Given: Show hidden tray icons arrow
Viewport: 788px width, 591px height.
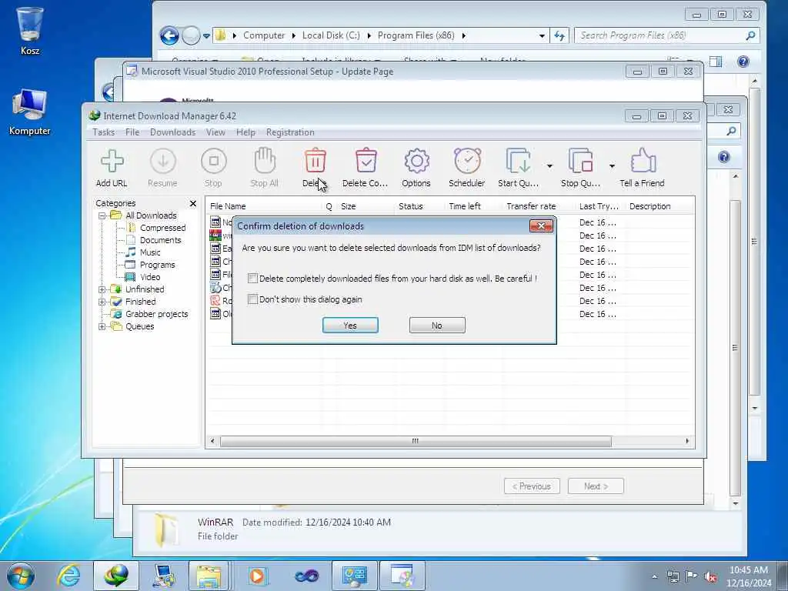Looking at the screenshot, I should pos(654,577).
